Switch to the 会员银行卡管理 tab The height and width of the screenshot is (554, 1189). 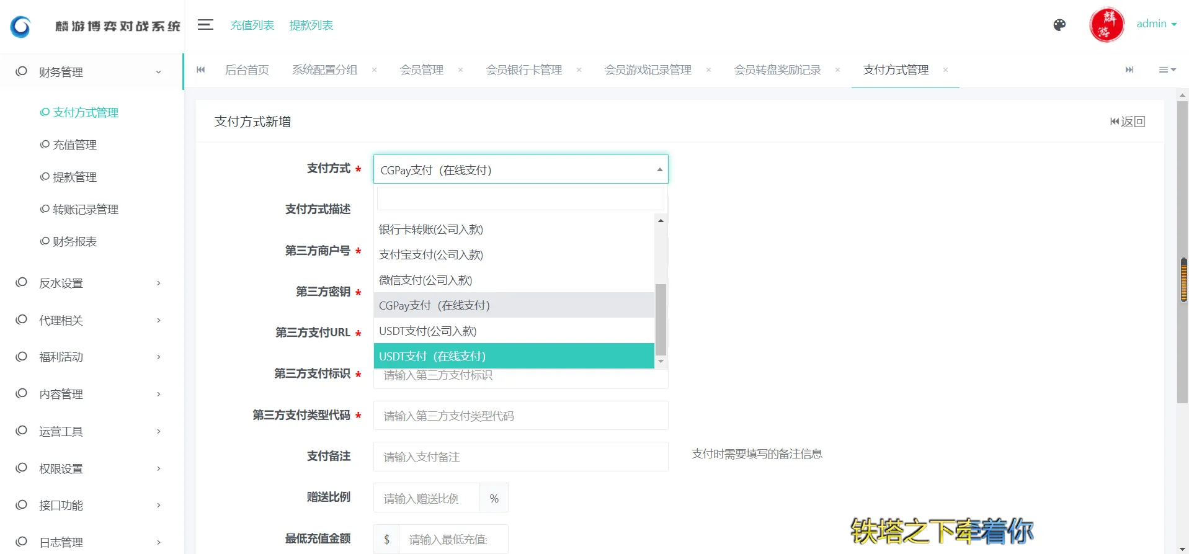[x=523, y=70]
